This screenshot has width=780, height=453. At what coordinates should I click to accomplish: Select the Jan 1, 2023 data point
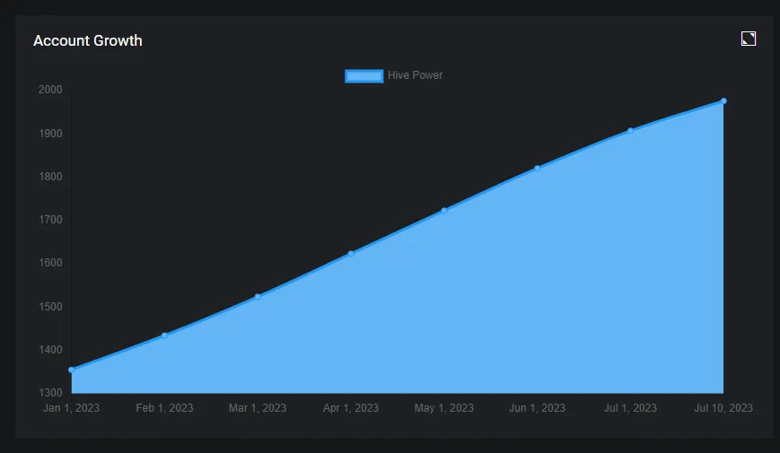pyautogui.click(x=71, y=370)
